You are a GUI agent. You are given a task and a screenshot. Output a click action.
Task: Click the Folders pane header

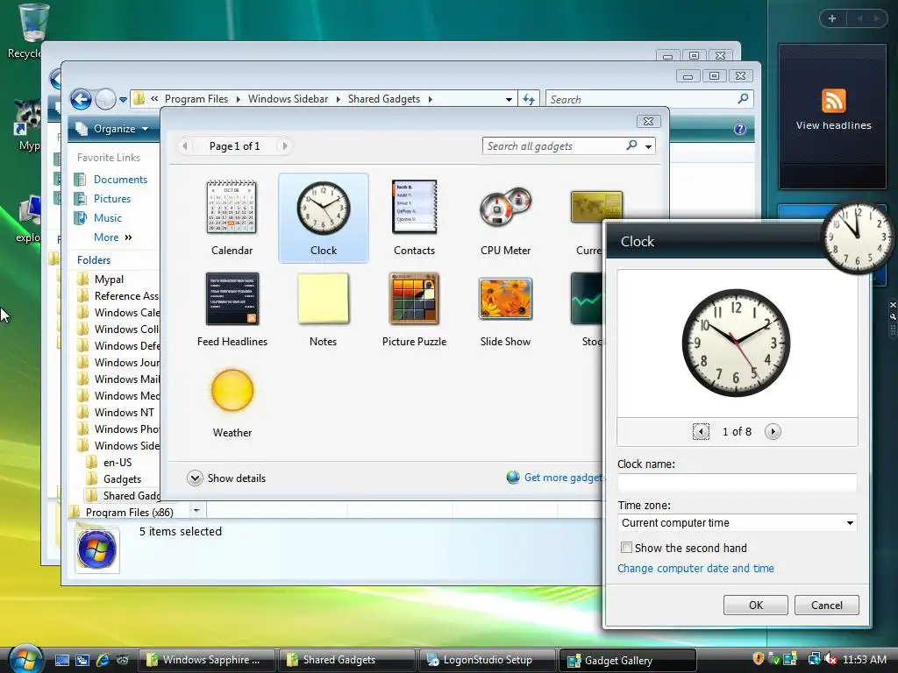94,259
